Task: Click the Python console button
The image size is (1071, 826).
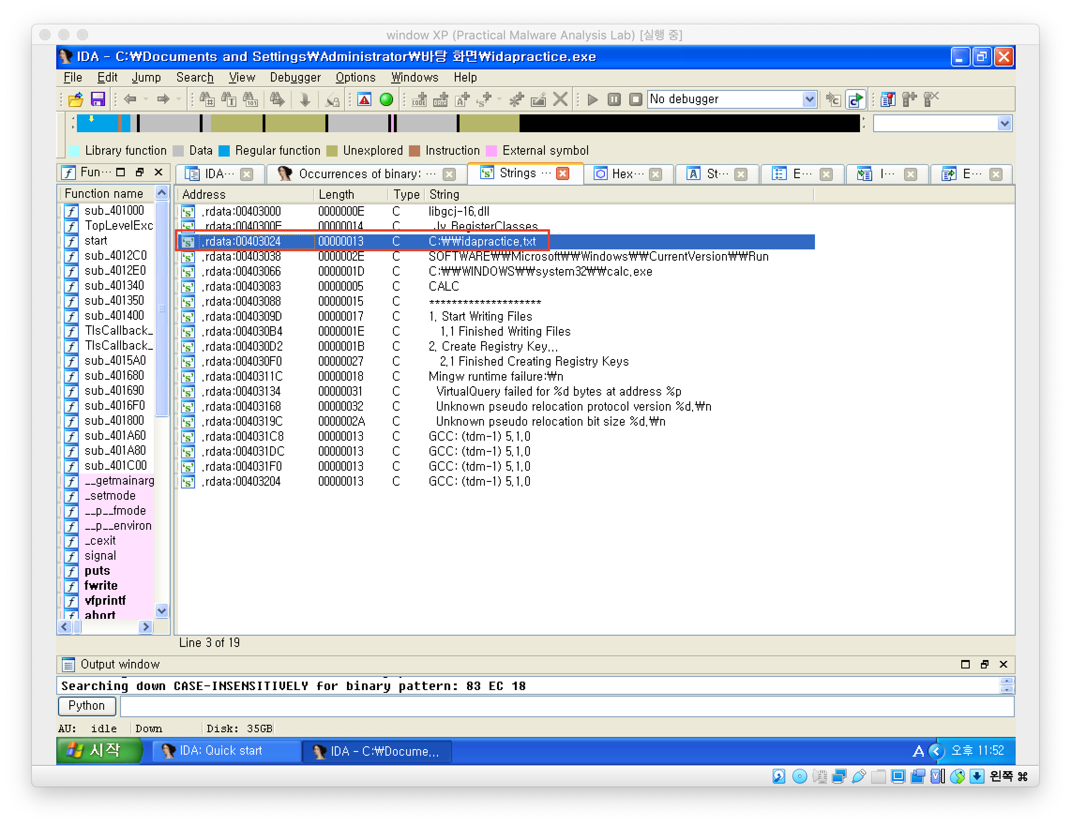Action: pyautogui.click(x=87, y=706)
